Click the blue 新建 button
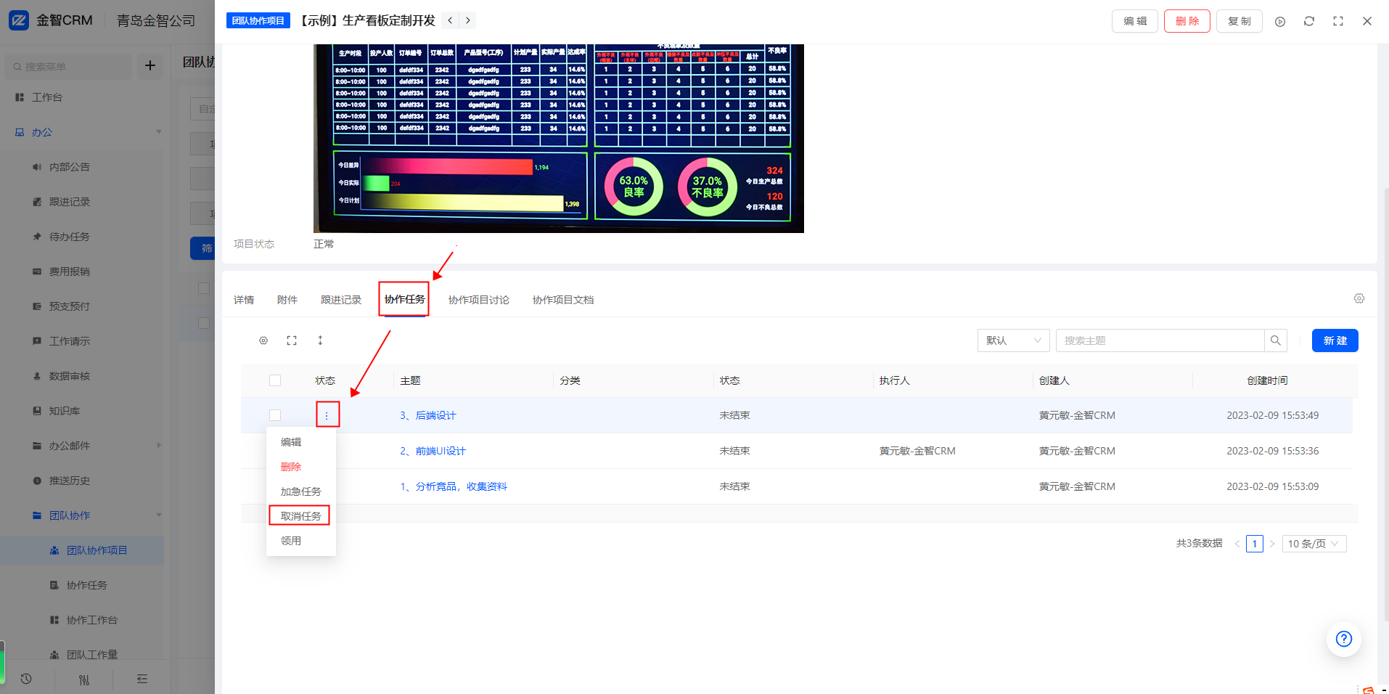 coord(1335,340)
